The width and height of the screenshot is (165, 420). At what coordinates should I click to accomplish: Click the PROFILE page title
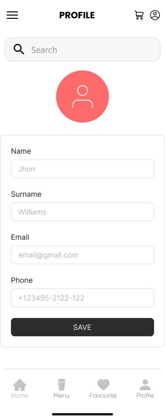pyautogui.click(x=77, y=15)
